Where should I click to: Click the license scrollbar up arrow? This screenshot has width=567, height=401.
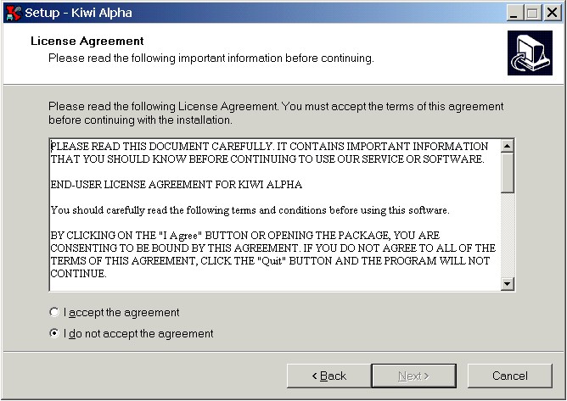(508, 146)
